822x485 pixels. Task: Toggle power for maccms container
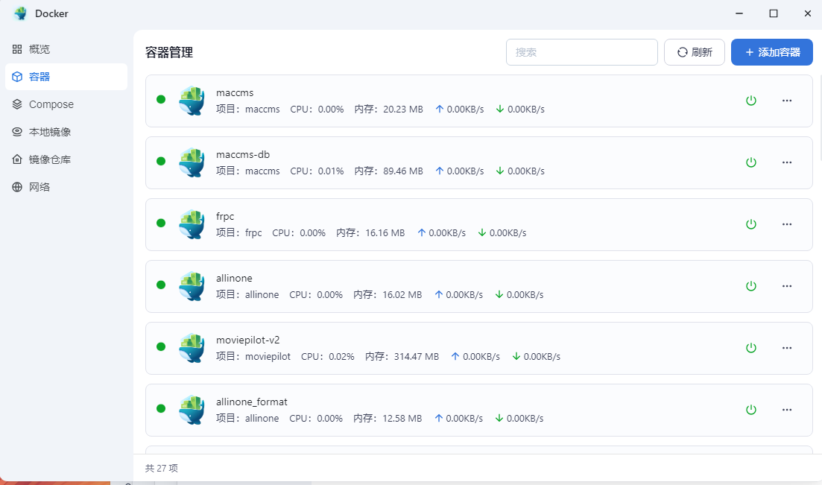[751, 101]
